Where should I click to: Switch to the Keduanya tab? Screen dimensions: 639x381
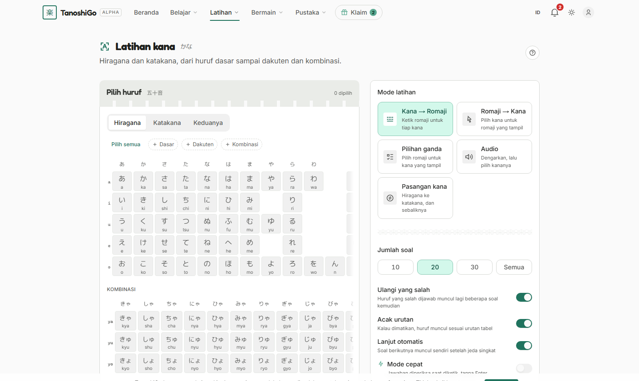tap(208, 123)
